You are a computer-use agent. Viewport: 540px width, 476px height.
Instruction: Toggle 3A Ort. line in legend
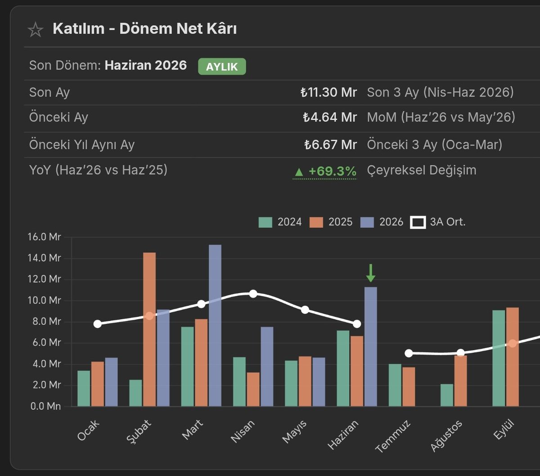437,222
